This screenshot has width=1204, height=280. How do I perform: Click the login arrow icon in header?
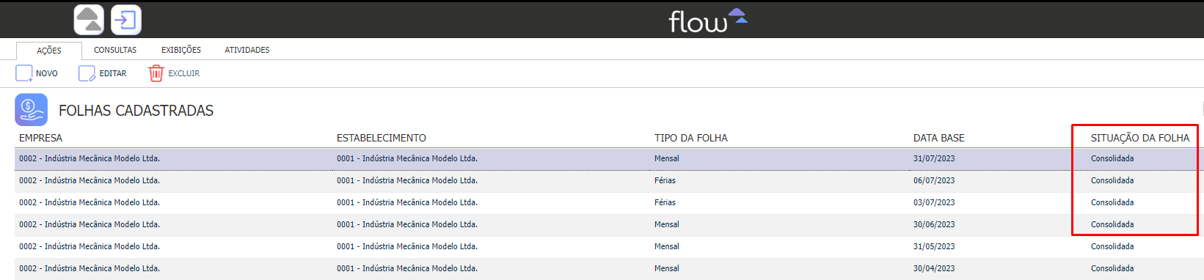[126, 20]
